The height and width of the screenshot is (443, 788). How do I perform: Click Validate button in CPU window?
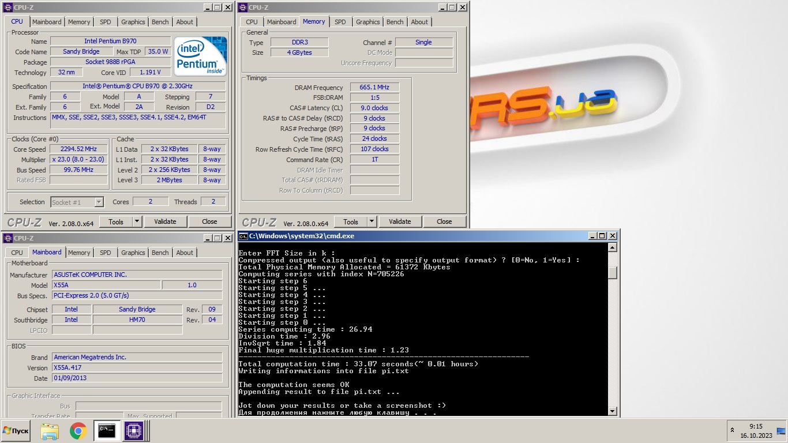tap(165, 221)
